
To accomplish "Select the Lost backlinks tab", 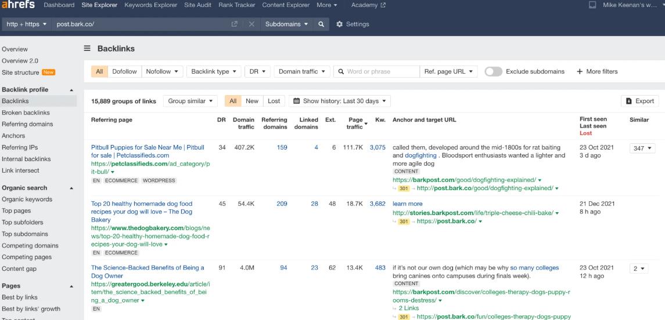I will click(274, 101).
